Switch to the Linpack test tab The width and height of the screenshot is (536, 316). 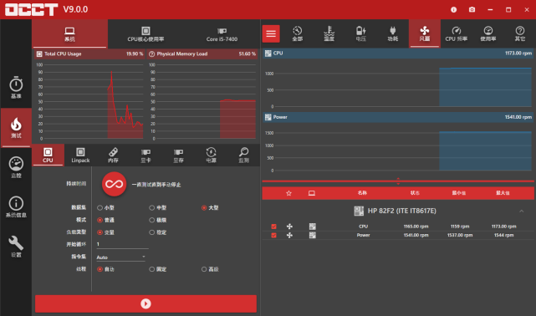(x=80, y=155)
